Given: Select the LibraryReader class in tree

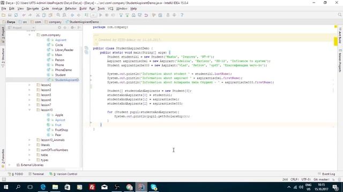Looking at the screenshot, I should [64, 50].
